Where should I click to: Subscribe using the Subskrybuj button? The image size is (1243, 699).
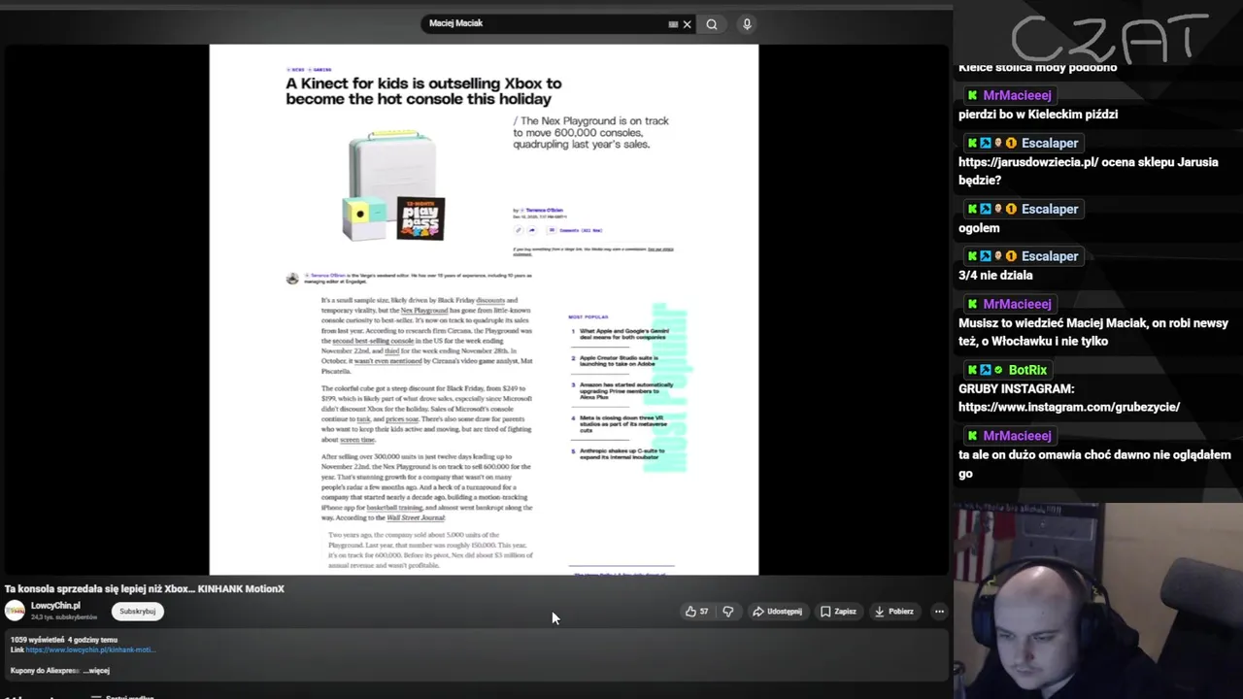pyautogui.click(x=138, y=612)
